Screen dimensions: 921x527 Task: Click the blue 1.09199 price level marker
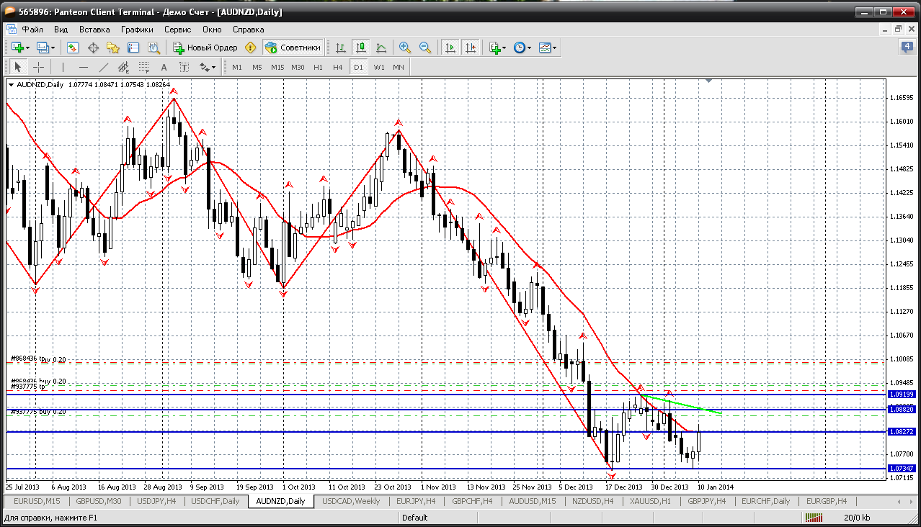pyautogui.click(x=902, y=395)
